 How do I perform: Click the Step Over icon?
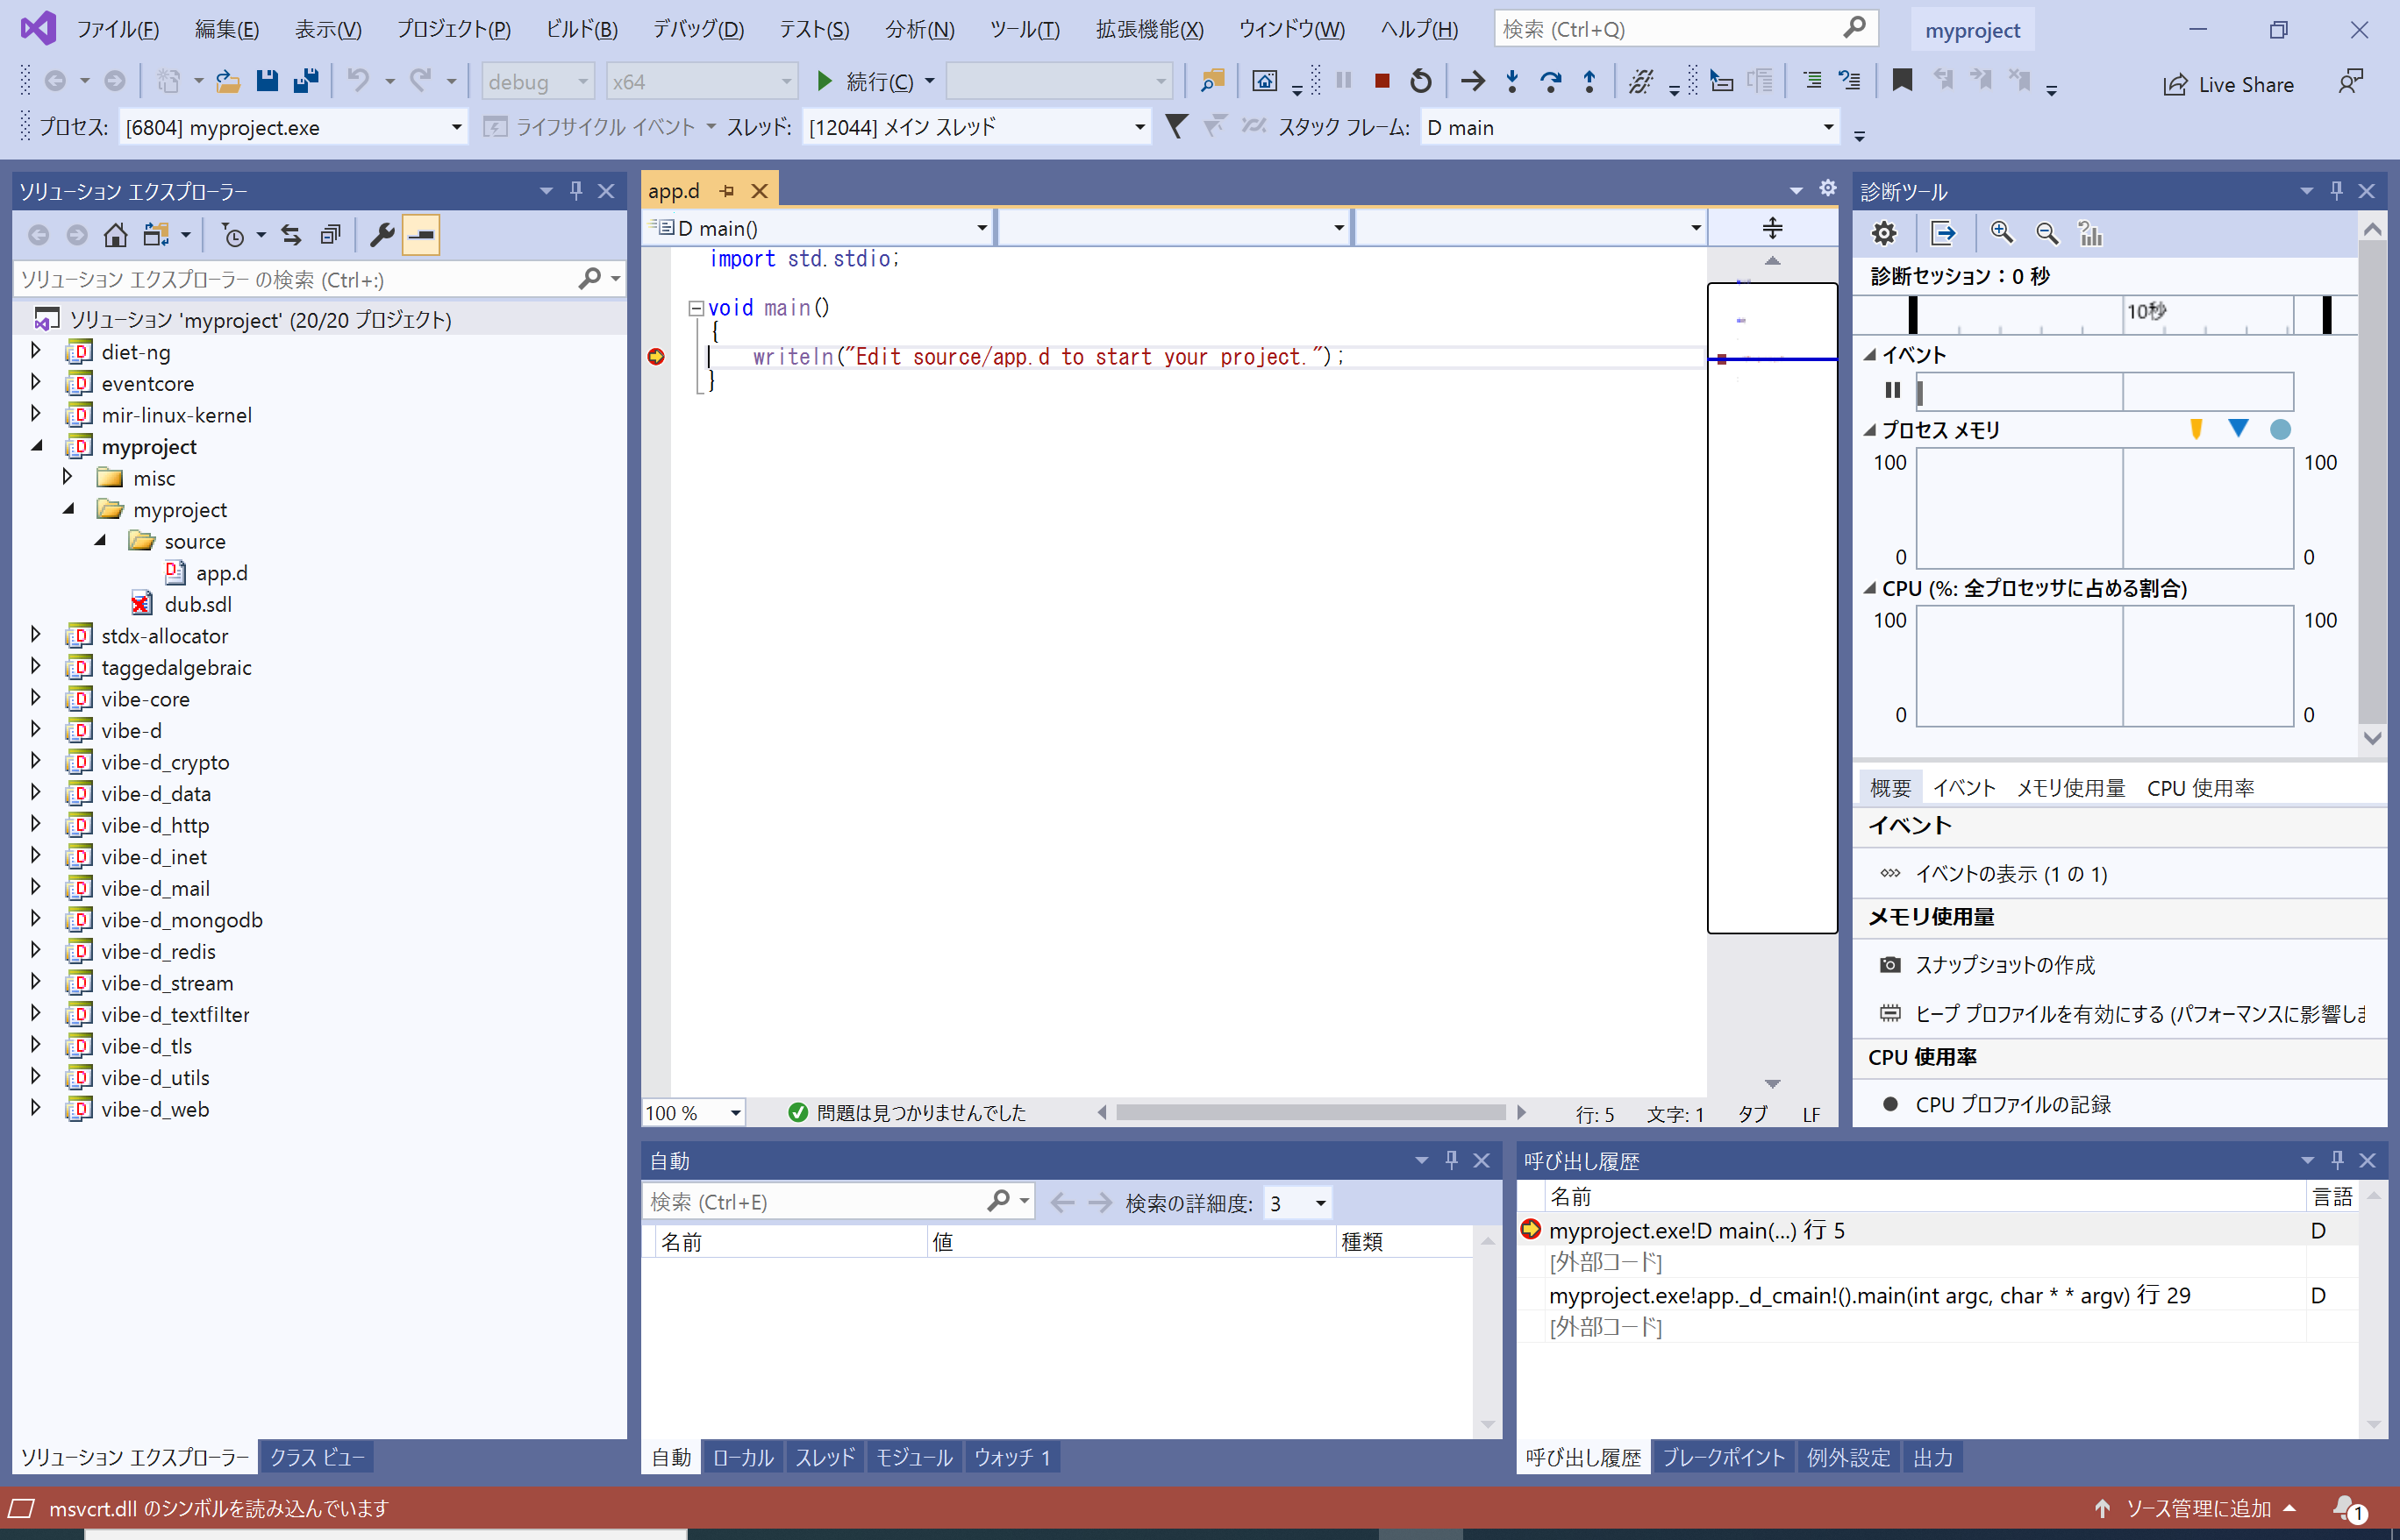click(1550, 81)
